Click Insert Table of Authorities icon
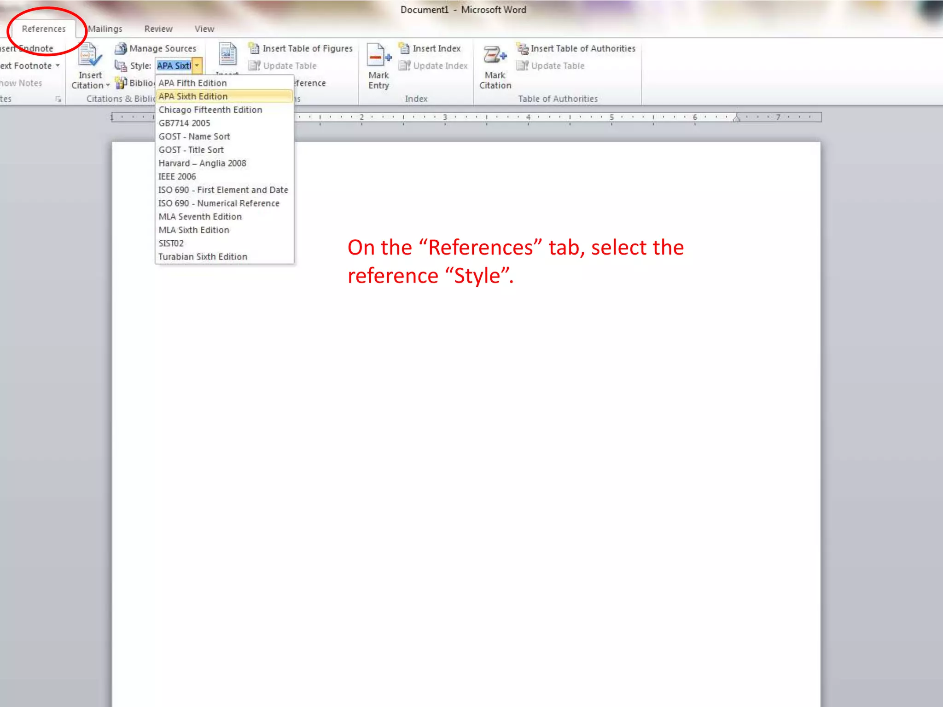The width and height of the screenshot is (943, 707). (522, 48)
